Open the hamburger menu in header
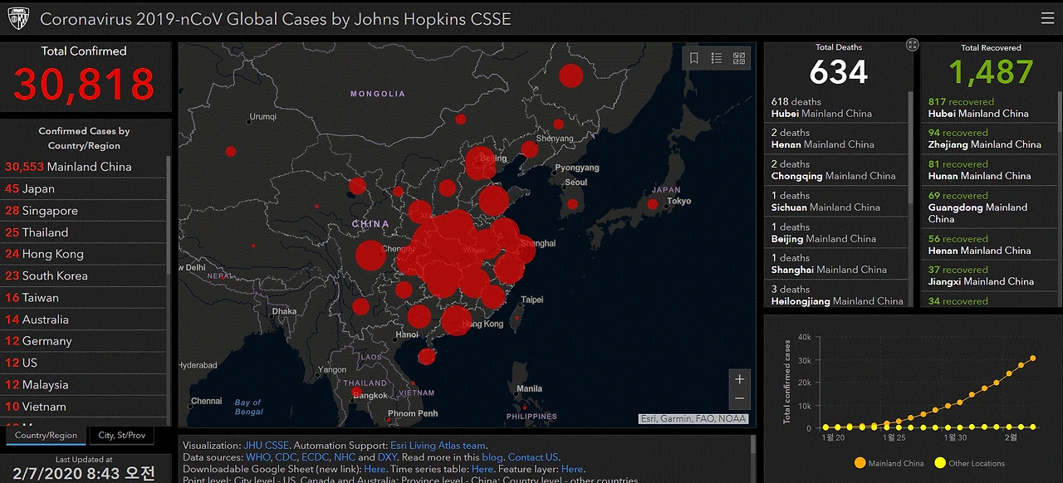The width and height of the screenshot is (1063, 483). (1047, 18)
